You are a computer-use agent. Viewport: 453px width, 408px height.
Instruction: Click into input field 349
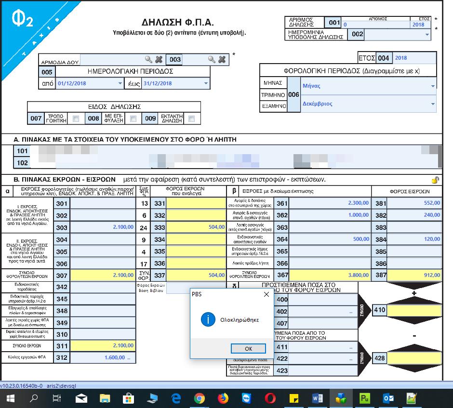point(103,323)
